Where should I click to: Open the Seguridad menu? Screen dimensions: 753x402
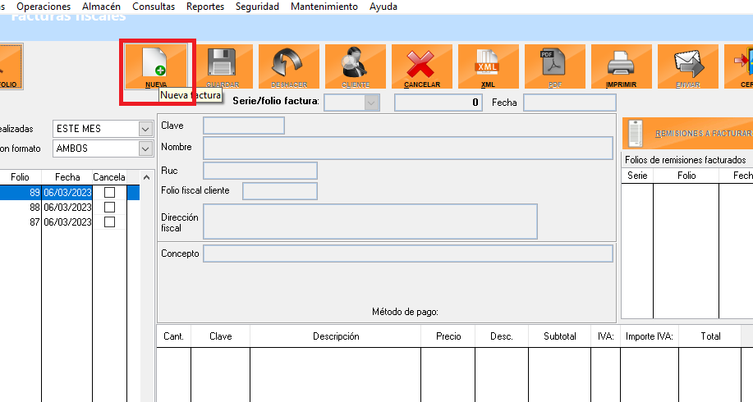[x=257, y=7]
